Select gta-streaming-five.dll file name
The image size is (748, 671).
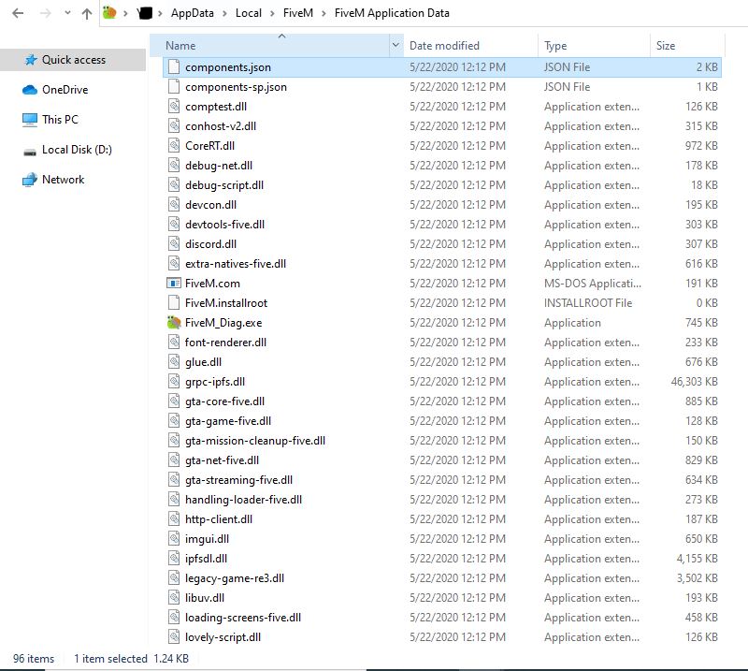click(x=239, y=480)
